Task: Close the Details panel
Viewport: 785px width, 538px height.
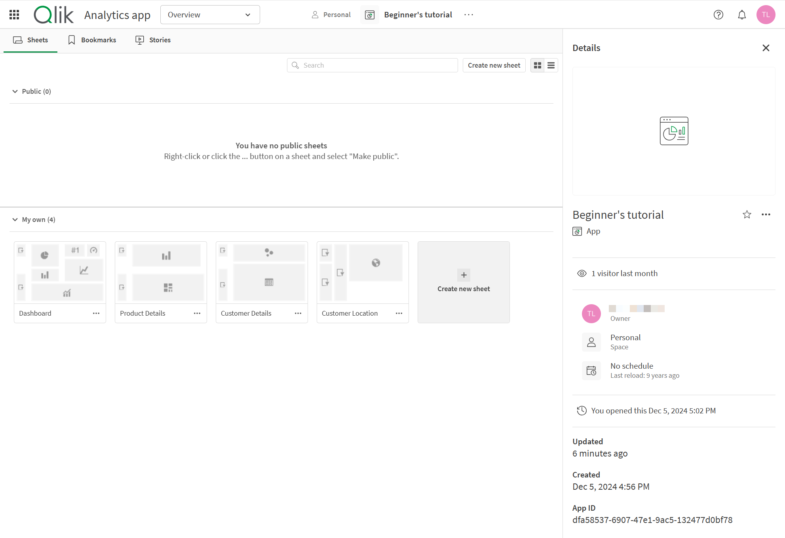Action: pos(766,48)
